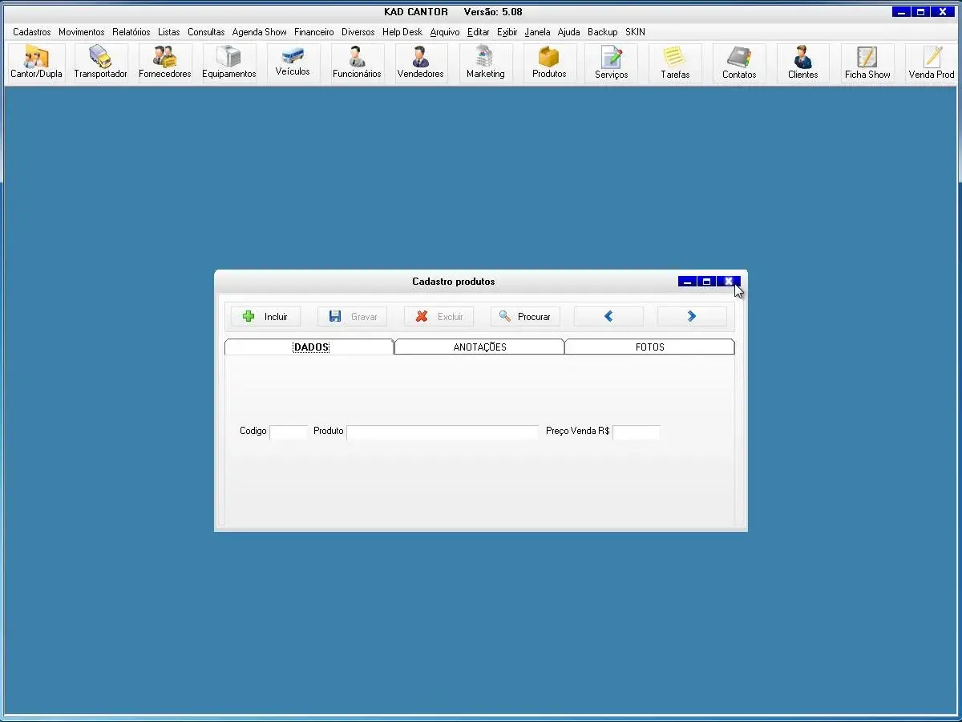Click the Preço Venda R$ field
This screenshot has width=962, height=722.
tap(636, 432)
